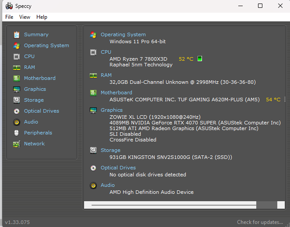
Task: Click the Optical Drives disc sidebar icon
Action: pyautogui.click(x=17, y=111)
